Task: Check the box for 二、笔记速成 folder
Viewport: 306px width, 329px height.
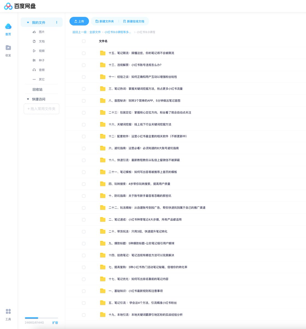Action: pos(84,220)
